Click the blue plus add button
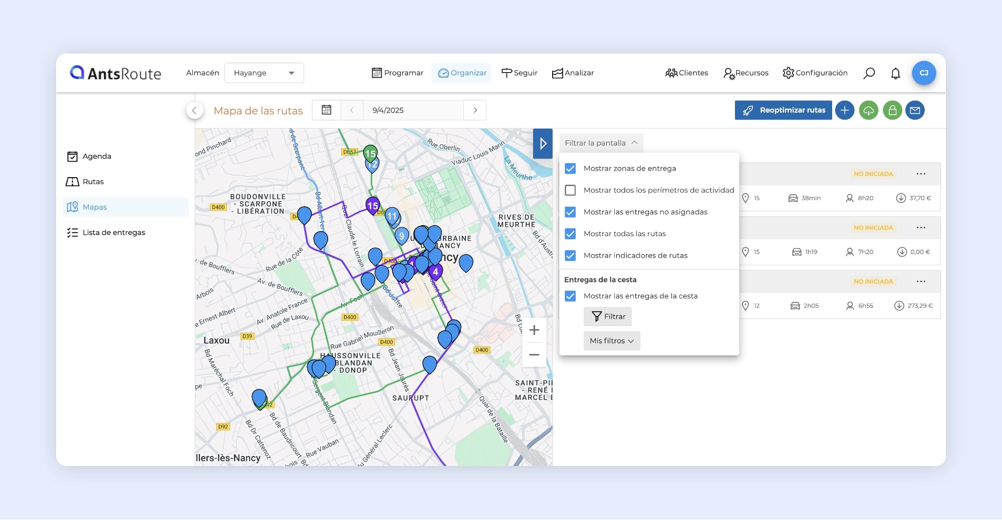Viewport: 1002px width, 520px height. point(845,110)
